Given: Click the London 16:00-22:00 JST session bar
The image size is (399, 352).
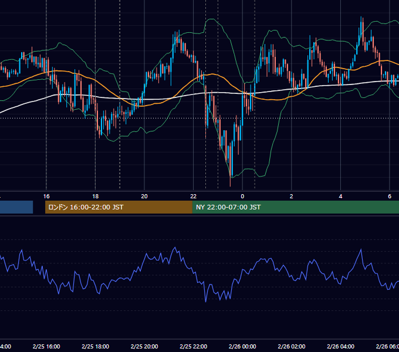Looking at the screenshot, I should pos(119,207).
